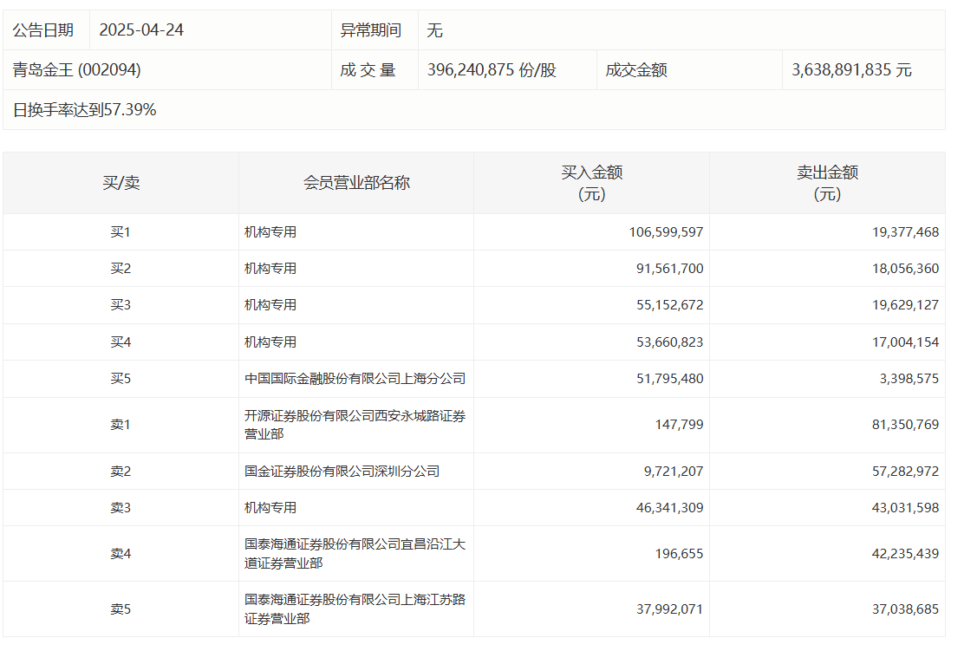Screen dimensions: 964x651
Task: Select sell amount 3,398,575
Action: (x=909, y=379)
